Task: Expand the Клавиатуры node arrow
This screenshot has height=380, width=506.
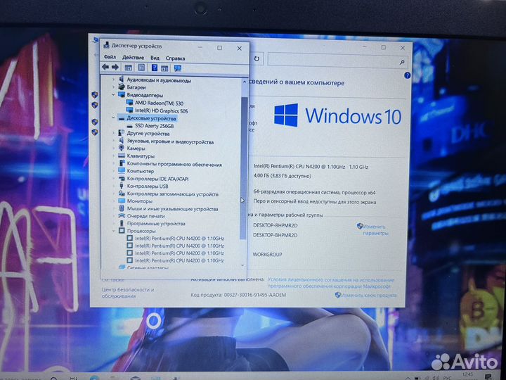Action: [x=113, y=156]
